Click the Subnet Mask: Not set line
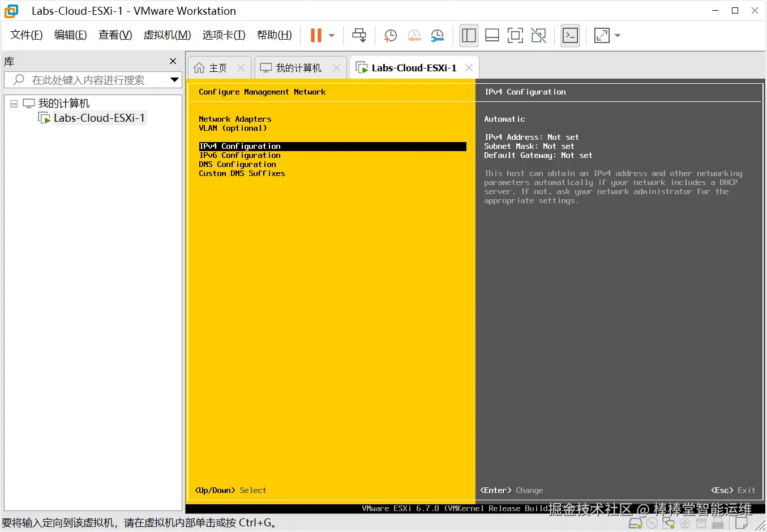 tap(529, 146)
